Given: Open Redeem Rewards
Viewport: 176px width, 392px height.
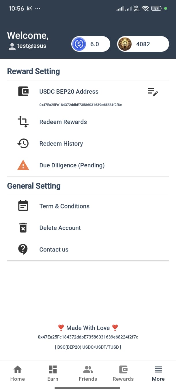Looking at the screenshot, I should point(63,122).
